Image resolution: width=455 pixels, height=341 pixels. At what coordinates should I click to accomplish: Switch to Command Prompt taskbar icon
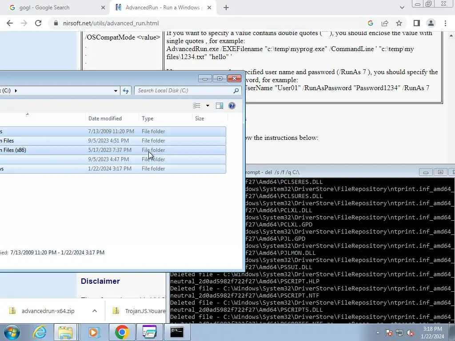[x=177, y=332]
